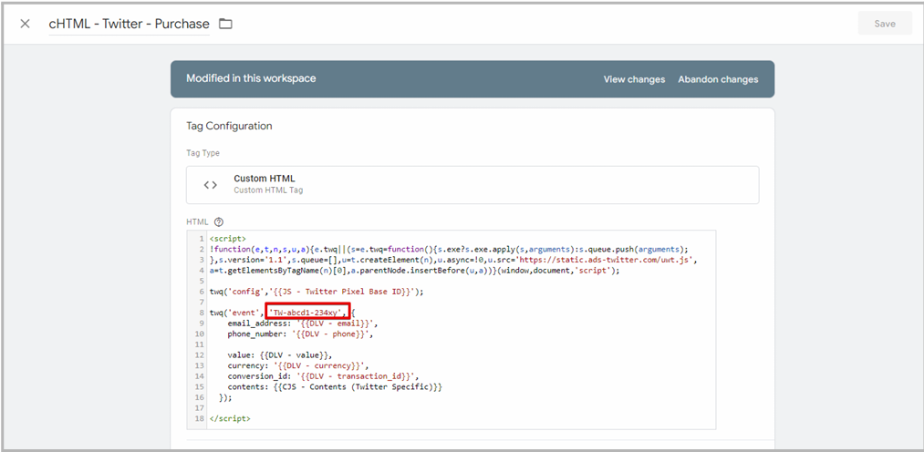Click the 'Modified in this workspace' banner text
Screen dimensions: 924x452
(251, 78)
